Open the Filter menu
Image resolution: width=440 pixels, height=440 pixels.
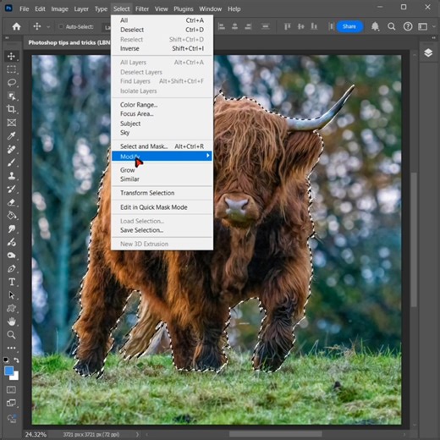coord(142,9)
